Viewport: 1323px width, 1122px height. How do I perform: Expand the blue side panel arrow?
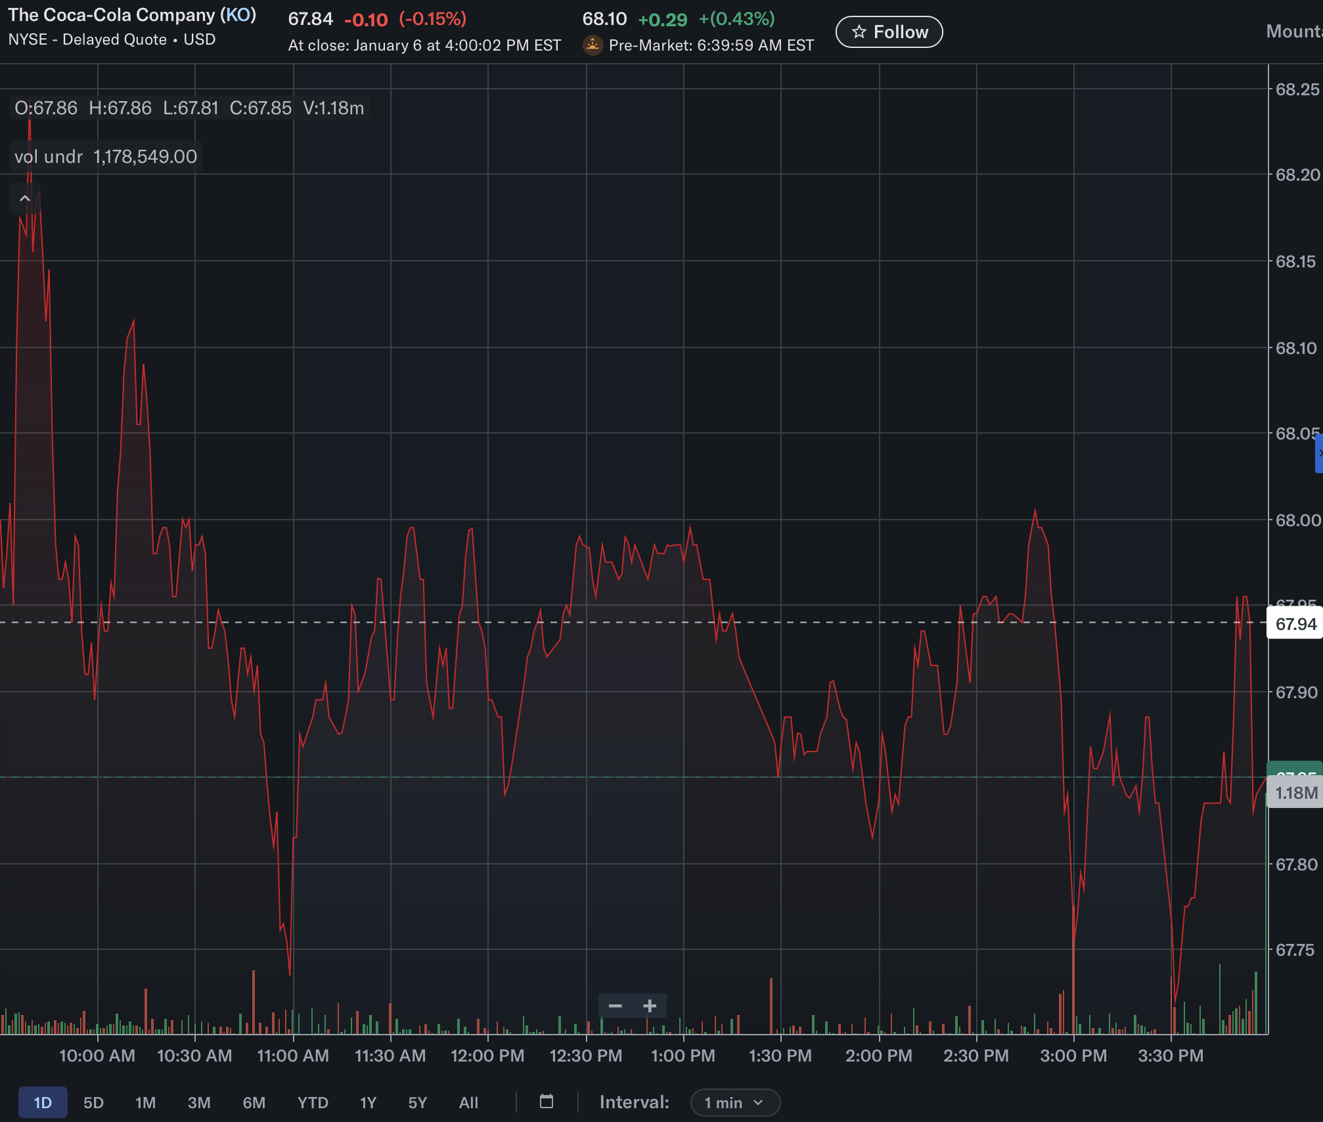click(1319, 453)
